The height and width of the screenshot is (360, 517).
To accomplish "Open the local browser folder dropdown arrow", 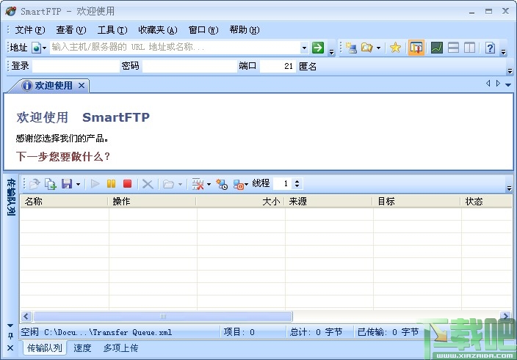I will coord(378,48).
